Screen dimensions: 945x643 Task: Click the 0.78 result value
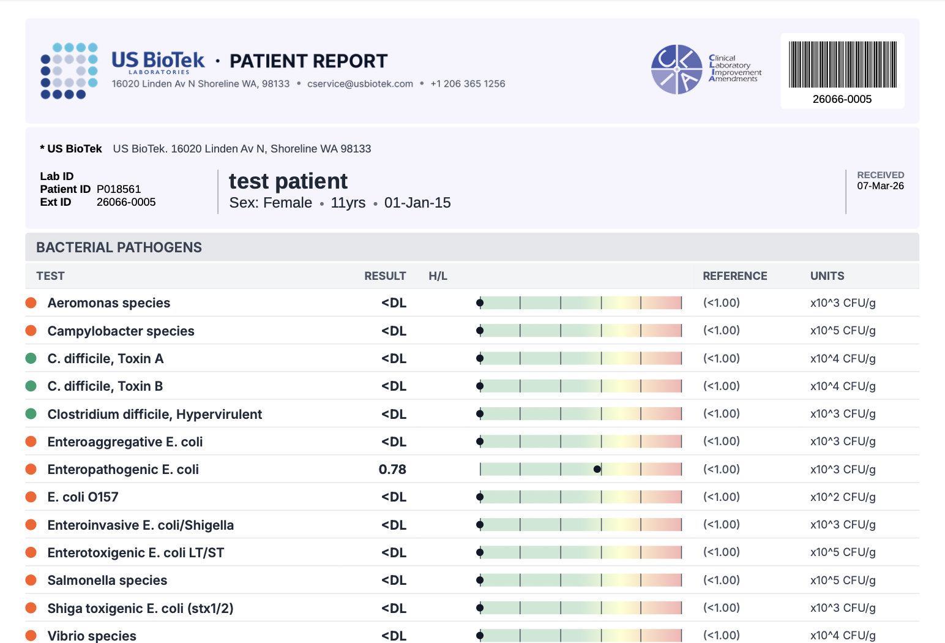[392, 470]
